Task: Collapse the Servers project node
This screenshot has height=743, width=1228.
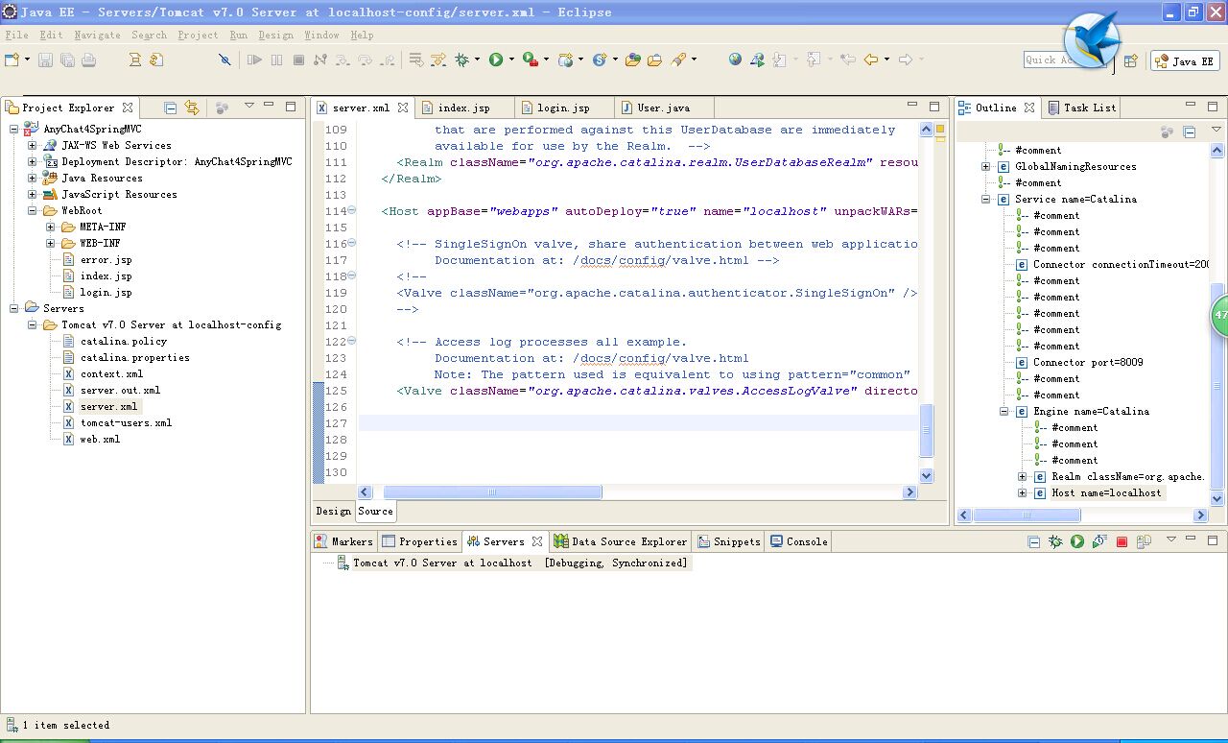Action: (x=13, y=308)
